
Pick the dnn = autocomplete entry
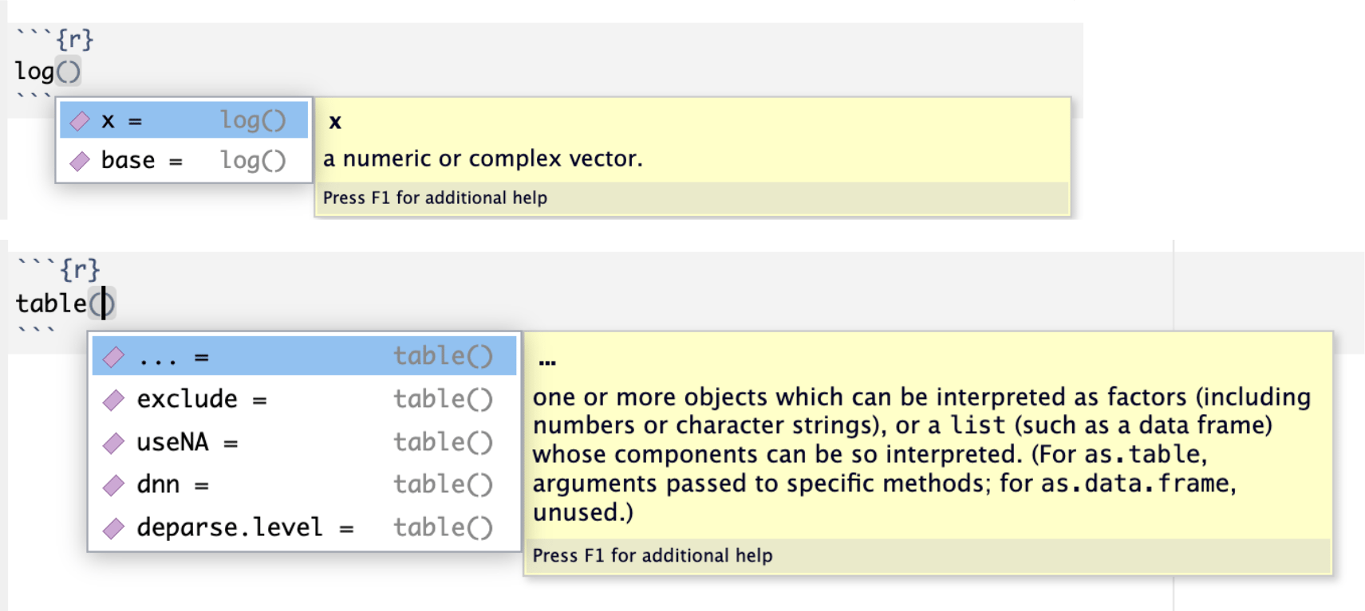(x=304, y=484)
